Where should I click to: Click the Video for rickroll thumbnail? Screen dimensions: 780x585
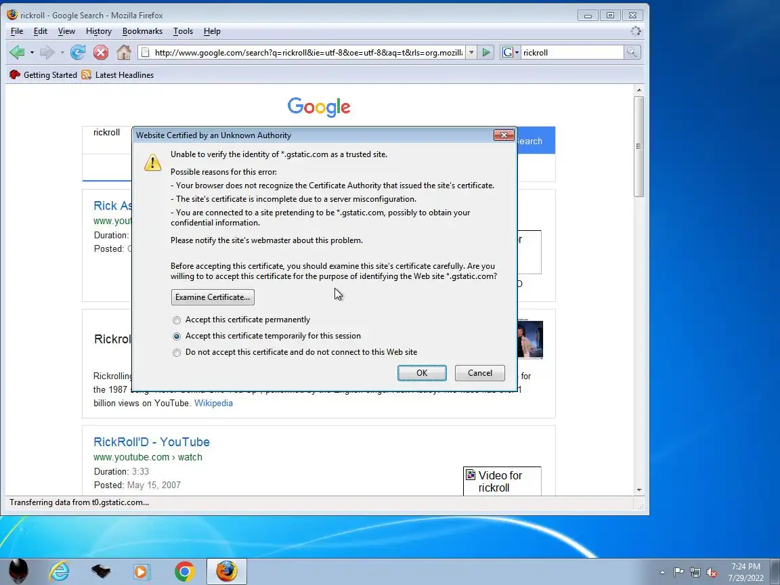502,481
